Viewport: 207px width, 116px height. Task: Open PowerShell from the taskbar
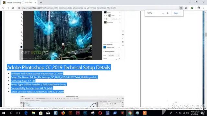coord(115,113)
